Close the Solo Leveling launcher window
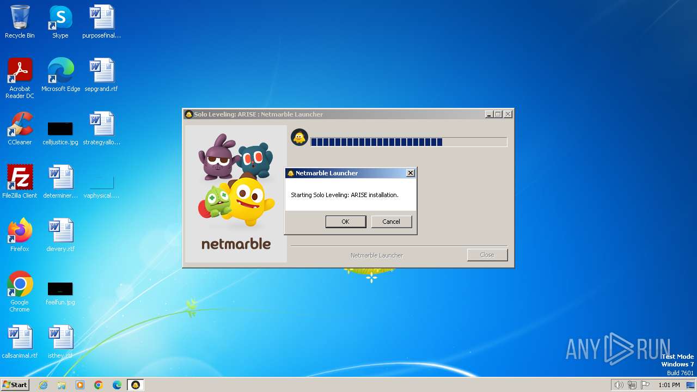697x392 pixels. (508, 114)
